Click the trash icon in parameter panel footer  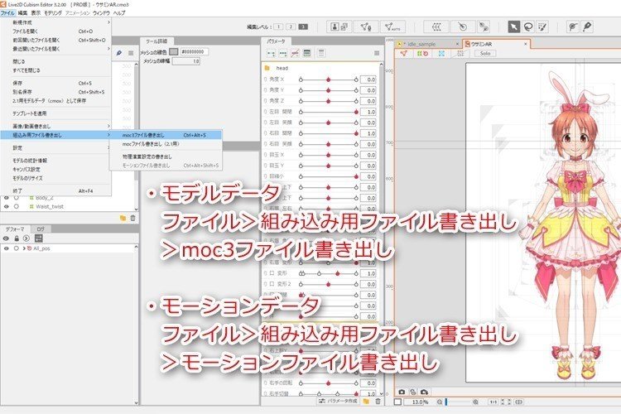pyautogui.click(x=378, y=402)
